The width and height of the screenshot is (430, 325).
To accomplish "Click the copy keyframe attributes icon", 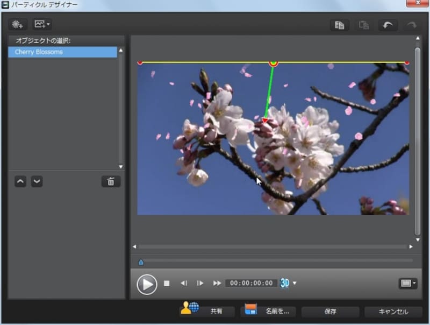I will (x=339, y=25).
